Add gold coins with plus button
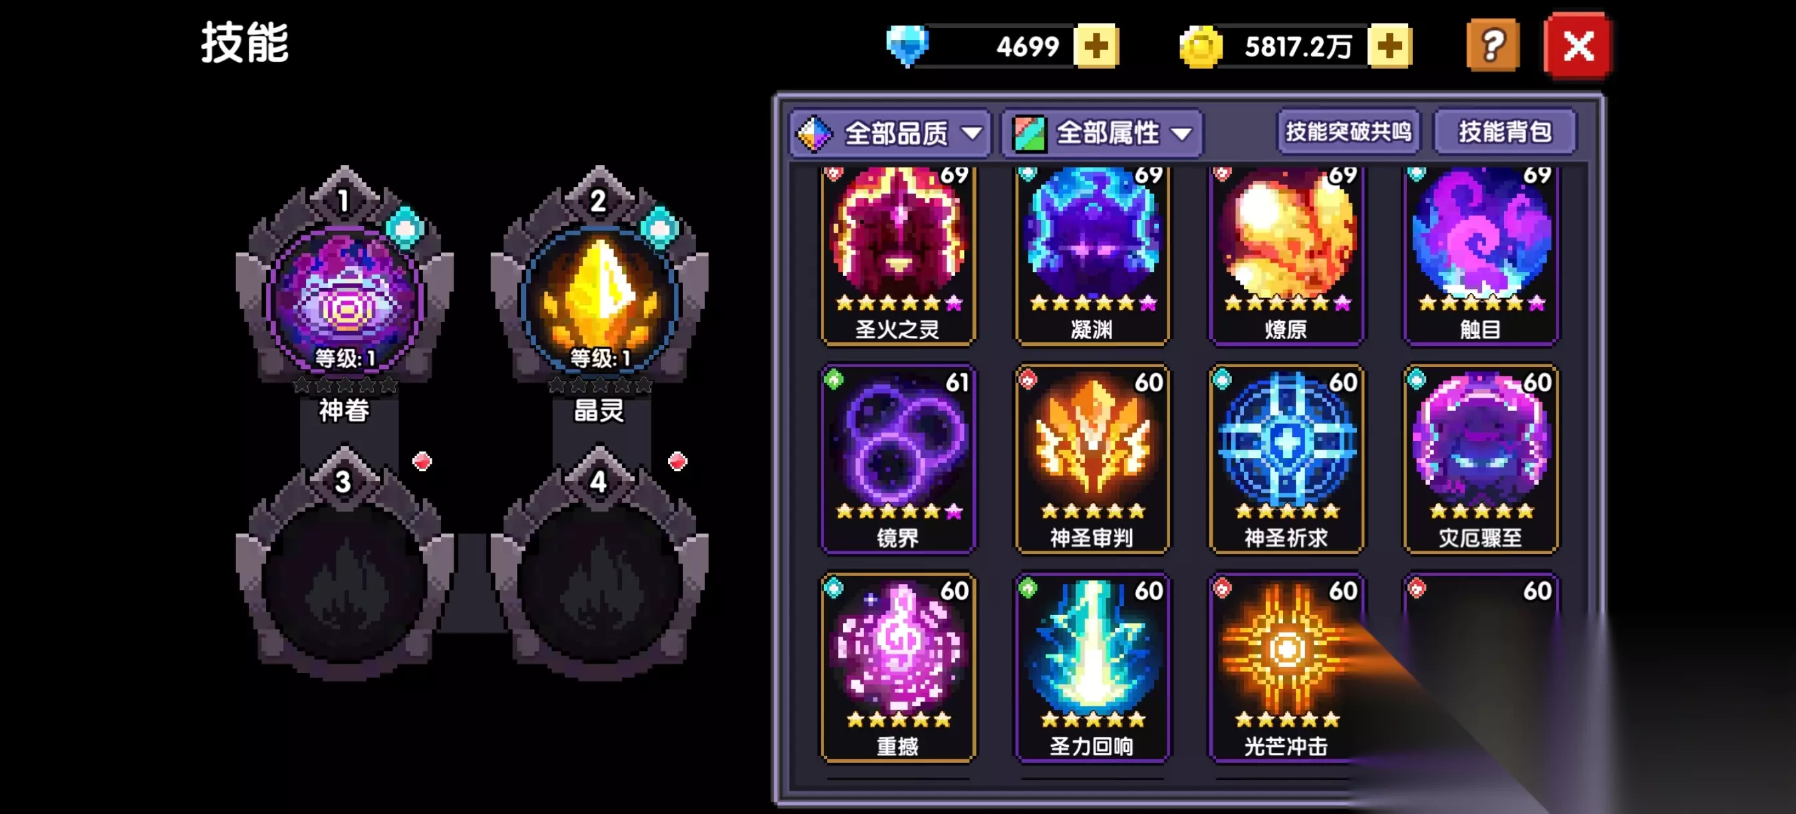The image size is (1796, 814). (1390, 47)
